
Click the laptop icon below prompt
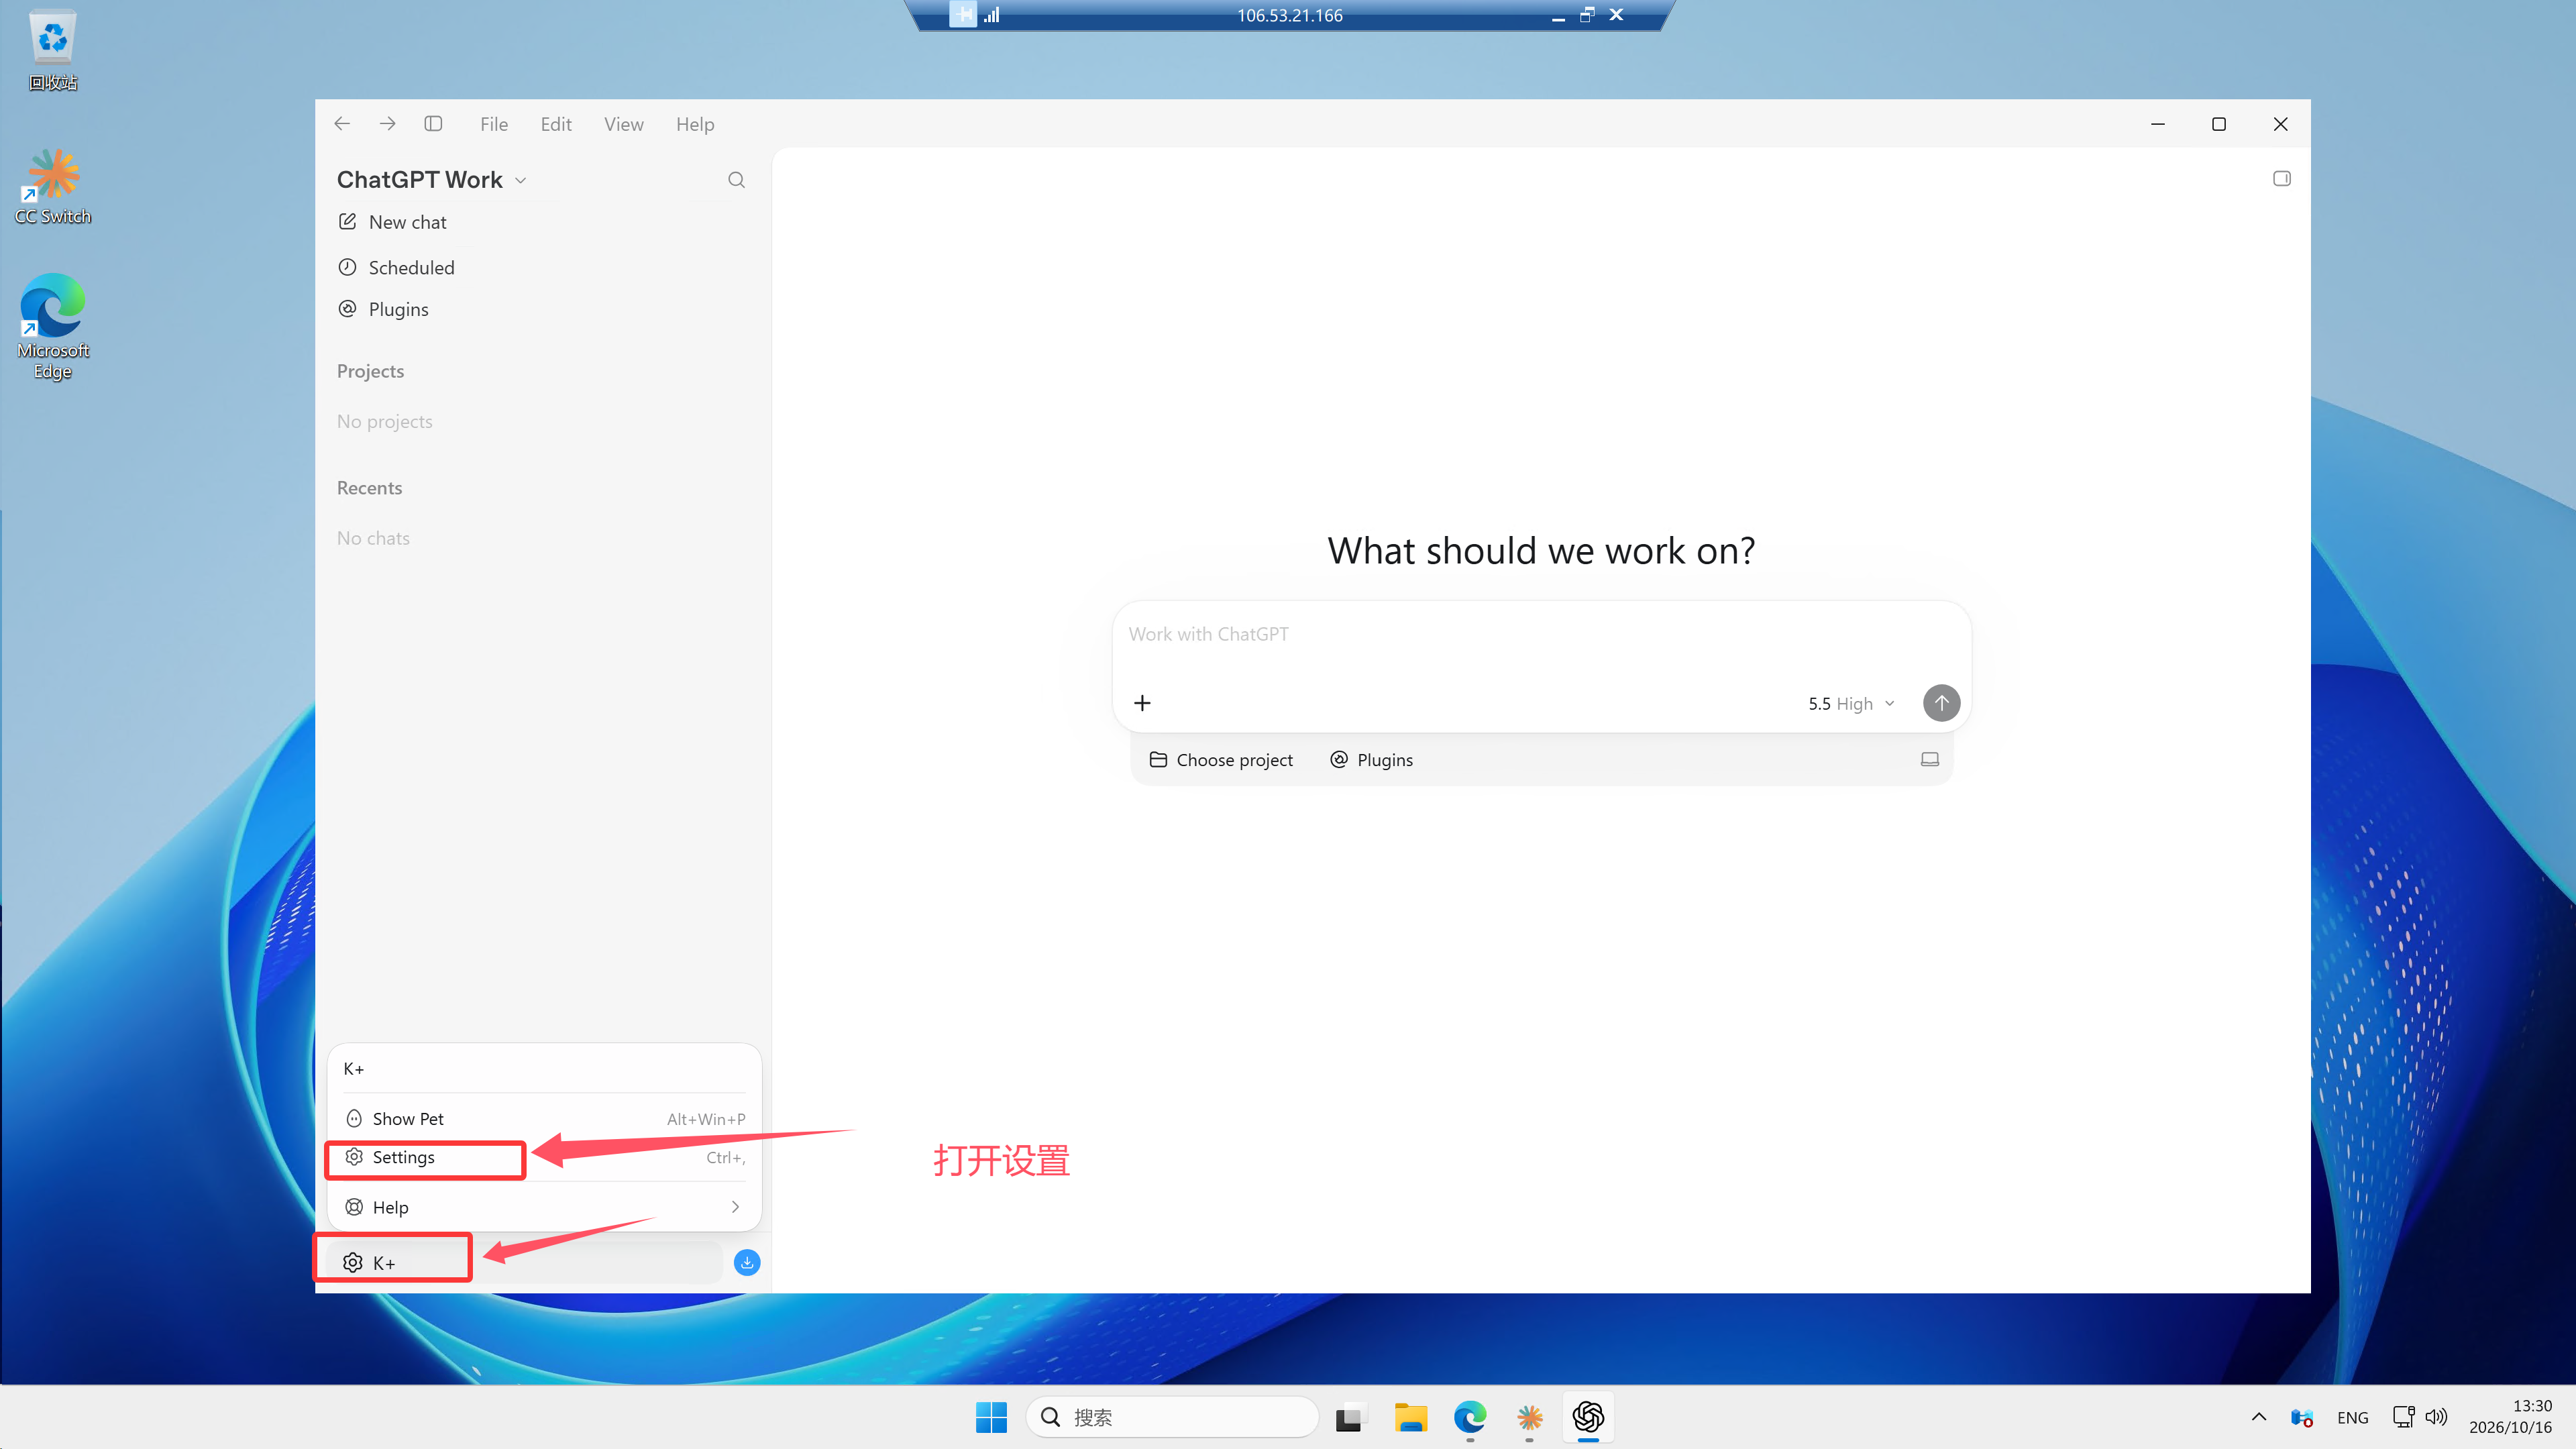(x=1930, y=760)
